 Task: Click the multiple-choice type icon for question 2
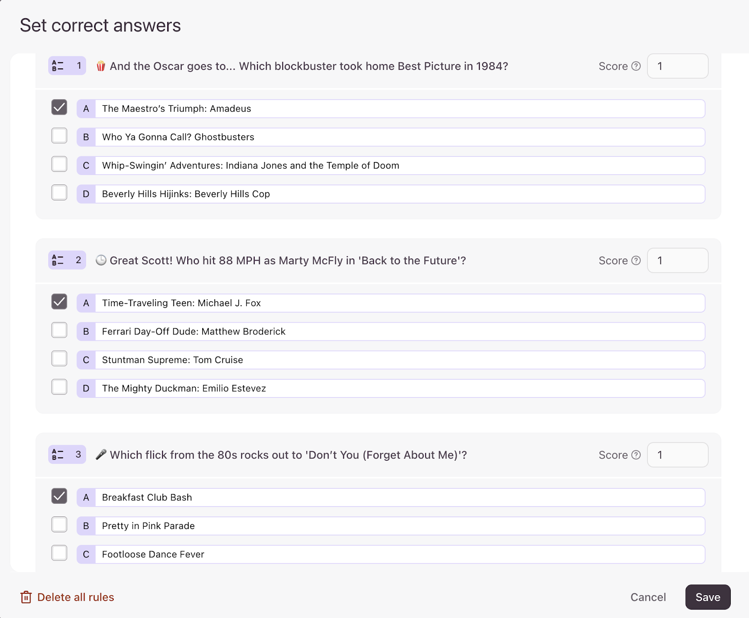pyautogui.click(x=58, y=260)
